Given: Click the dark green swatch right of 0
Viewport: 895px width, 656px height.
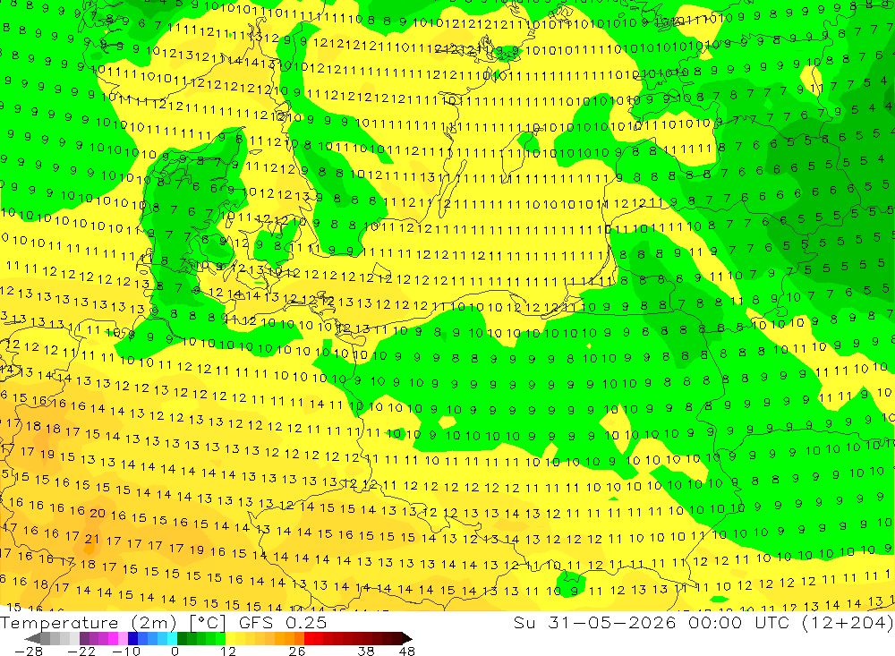Looking at the screenshot, I should click(182, 639).
